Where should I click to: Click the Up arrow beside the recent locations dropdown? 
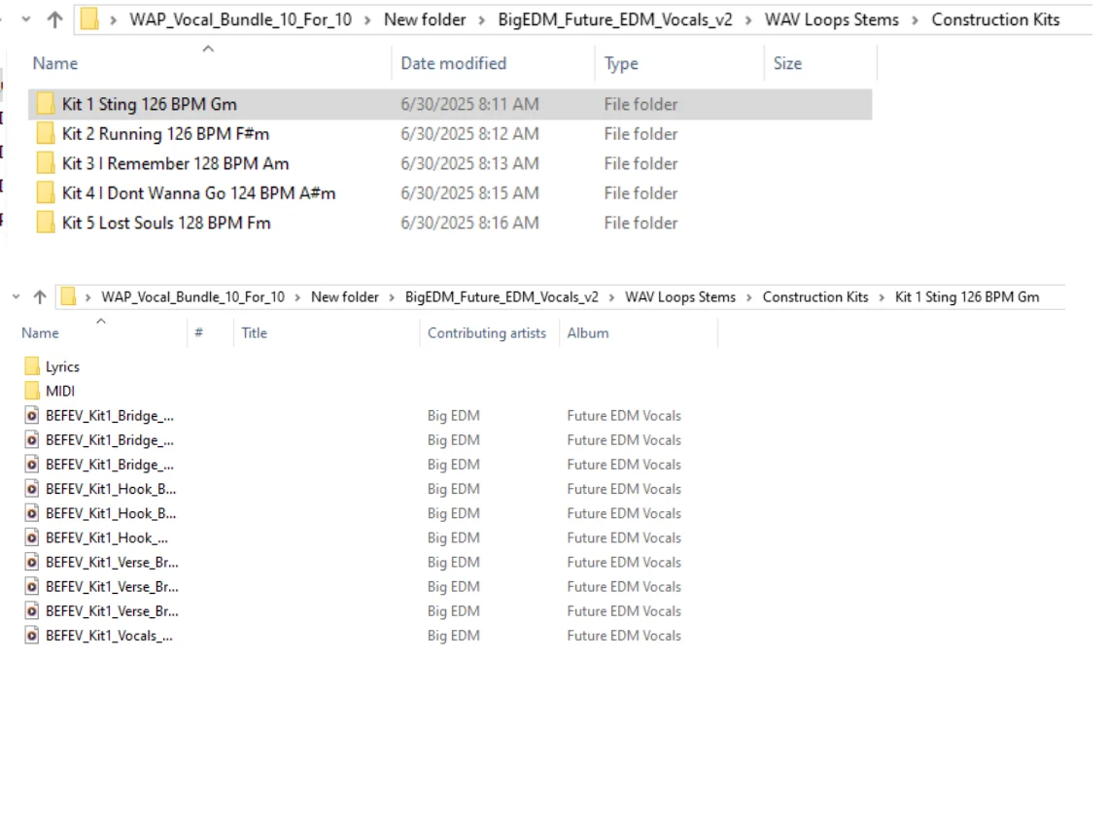pyautogui.click(x=55, y=19)
